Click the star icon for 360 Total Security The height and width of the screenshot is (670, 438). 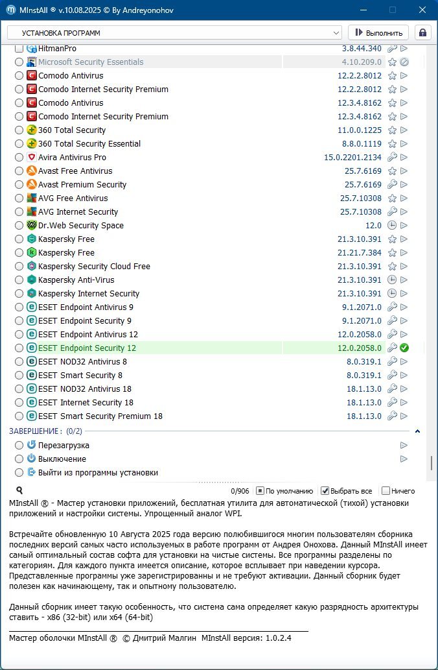pyautogui.click(x=392, y=130)
